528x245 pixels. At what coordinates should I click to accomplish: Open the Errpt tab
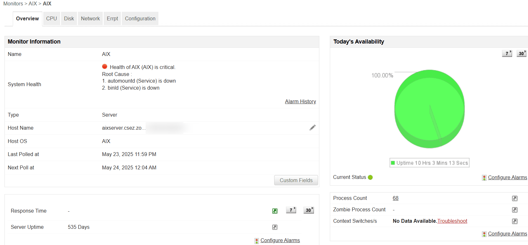click(112, 18)
